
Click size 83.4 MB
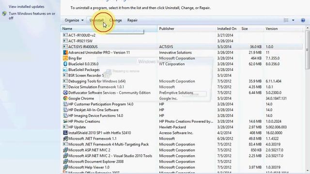click(x=255, y=145)
